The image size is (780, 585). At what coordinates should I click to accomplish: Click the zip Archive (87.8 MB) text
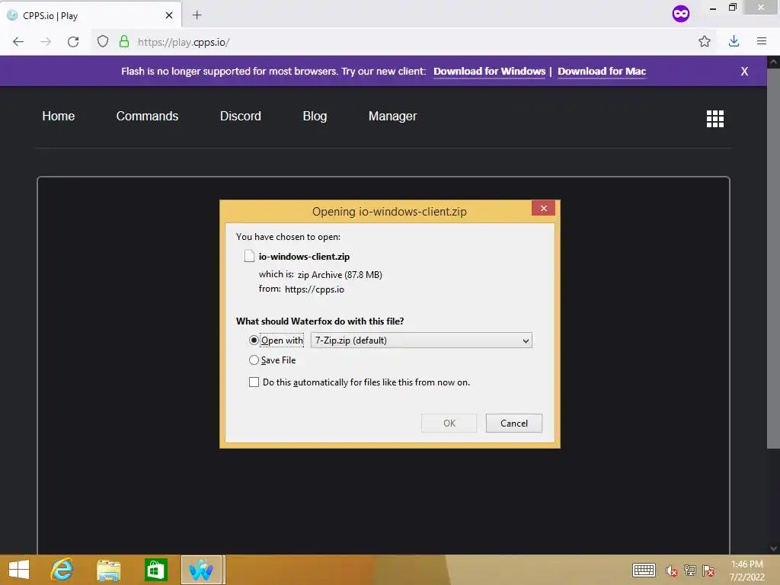(x=340, y=274)
